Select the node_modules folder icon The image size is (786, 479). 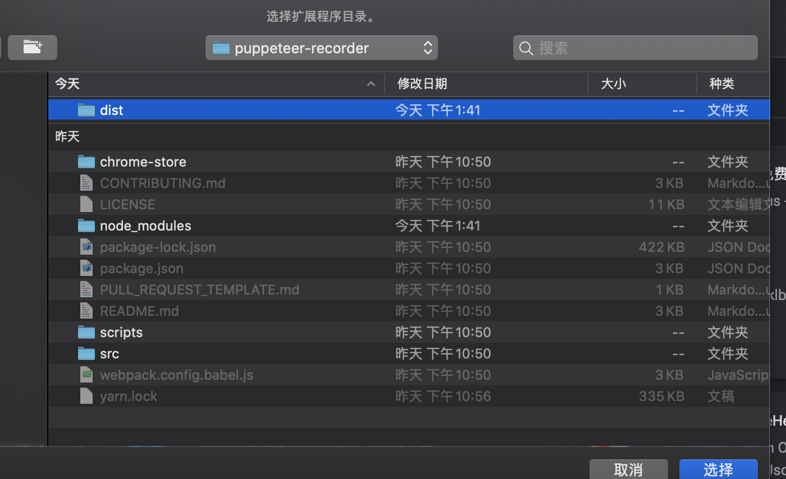pos(86,225)
